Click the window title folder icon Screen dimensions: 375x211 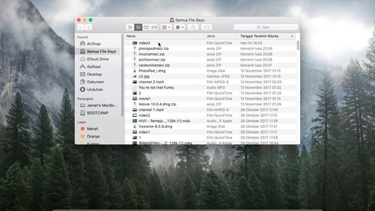point(172,20)
